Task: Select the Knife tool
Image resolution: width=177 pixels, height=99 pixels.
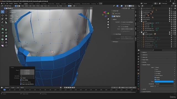Action: (x=2, y=36)
